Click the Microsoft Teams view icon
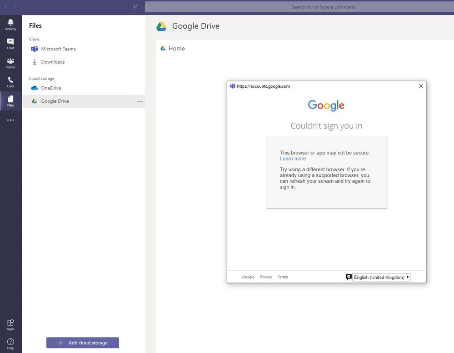The width and height of the screenshot is (454, 353). (35, 49)
